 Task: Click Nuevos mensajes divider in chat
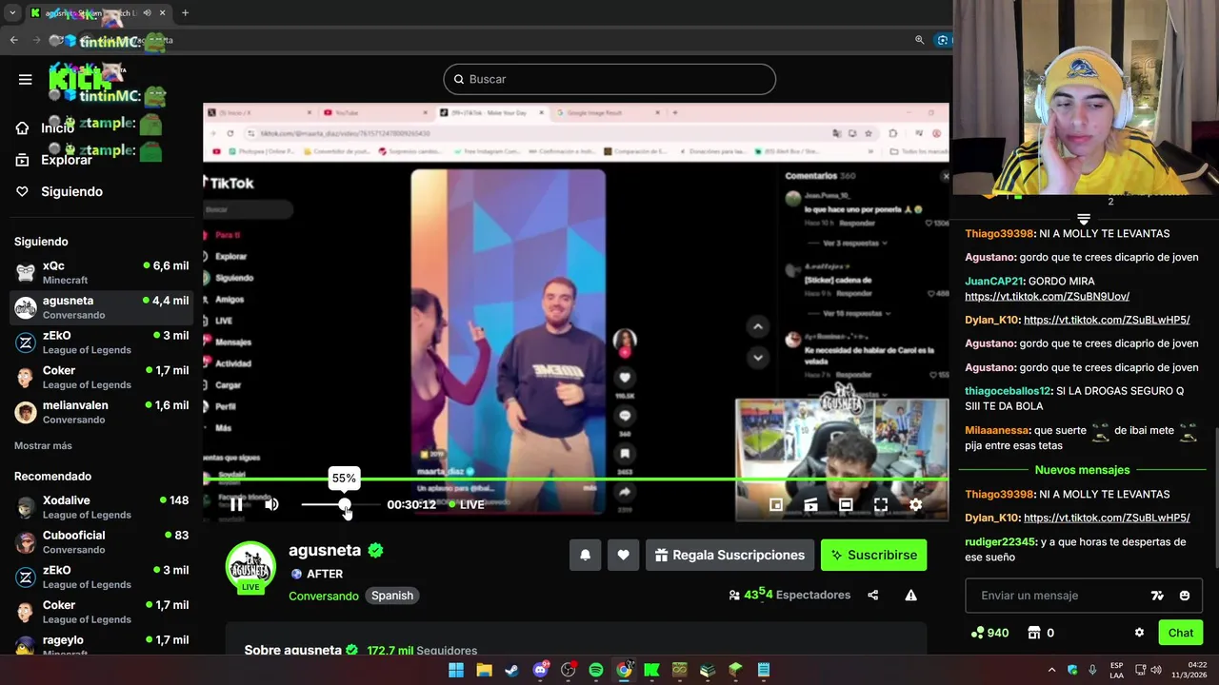pyautogui.click(x=1082, y=470)
